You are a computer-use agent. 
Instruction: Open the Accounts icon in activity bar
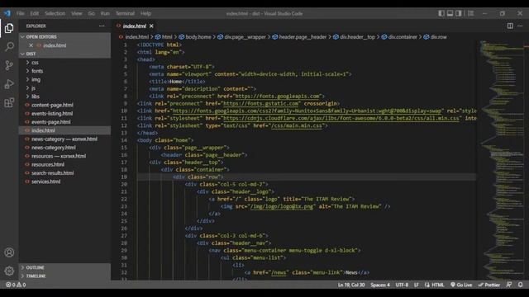[x=9, y=252]
